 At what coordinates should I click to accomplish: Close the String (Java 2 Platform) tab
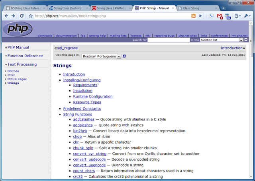130,8
